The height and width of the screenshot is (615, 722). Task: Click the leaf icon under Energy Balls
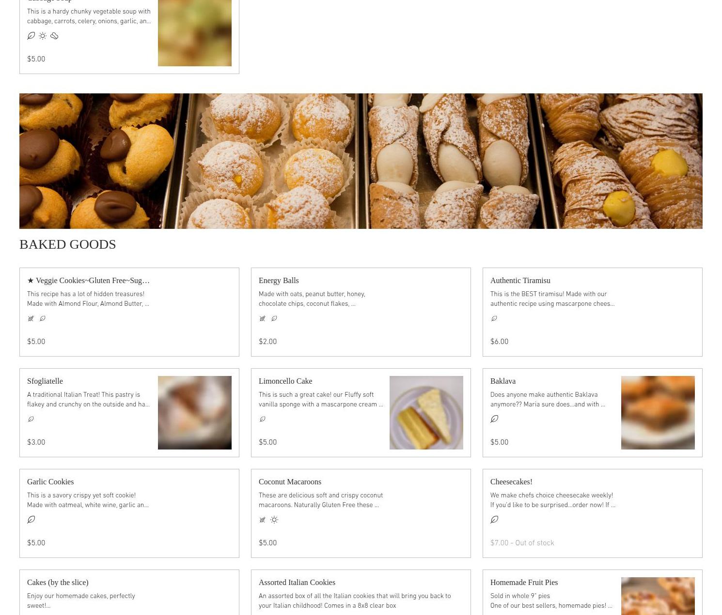[x=274, y=318]
